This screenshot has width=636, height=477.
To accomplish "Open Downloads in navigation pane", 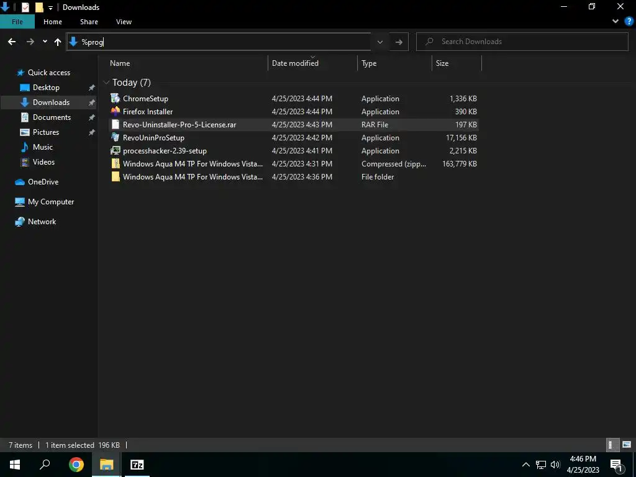I will [x=51, y=102].
